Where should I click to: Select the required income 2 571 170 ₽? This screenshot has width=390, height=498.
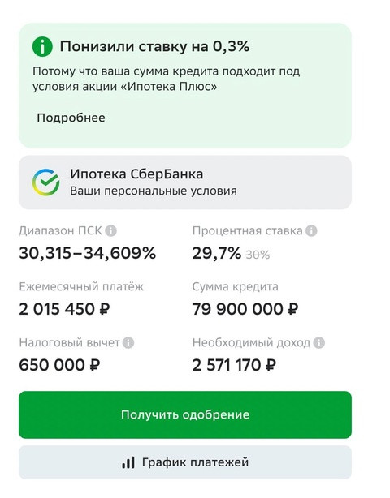234,365
